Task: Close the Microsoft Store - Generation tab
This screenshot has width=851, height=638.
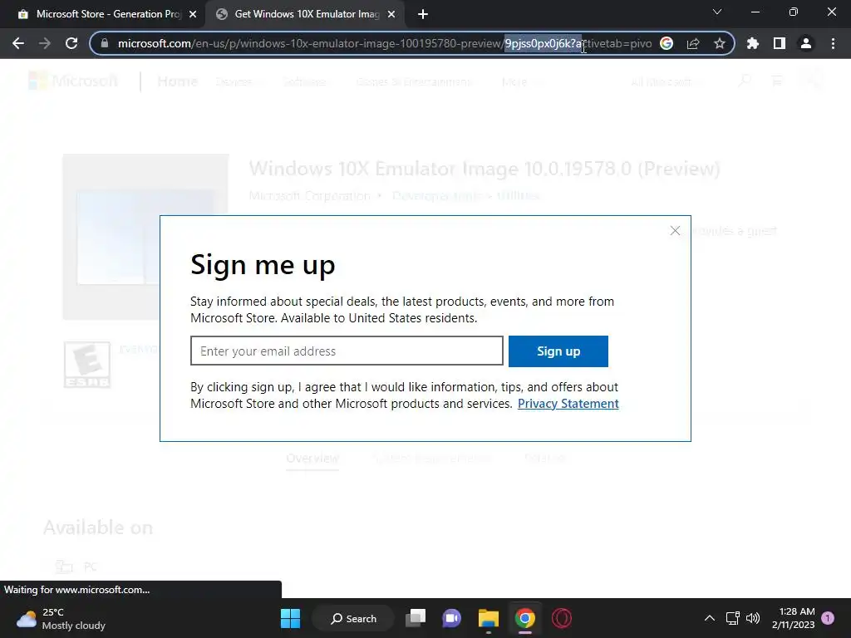Action: pos(193,14)
